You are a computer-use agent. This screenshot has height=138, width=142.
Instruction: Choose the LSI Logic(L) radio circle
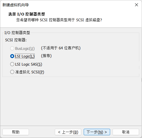(12, 56)
